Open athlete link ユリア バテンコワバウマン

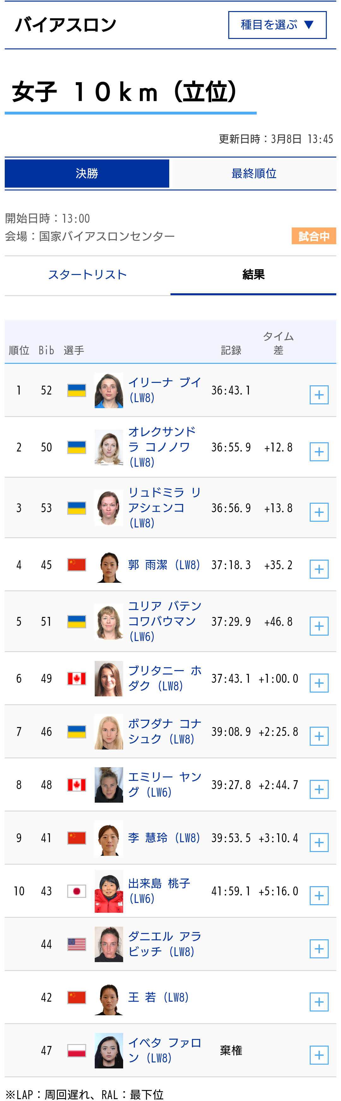click(x=164, y=621)
